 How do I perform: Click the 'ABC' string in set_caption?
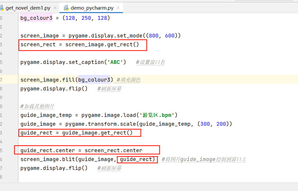tap(115, 62)
